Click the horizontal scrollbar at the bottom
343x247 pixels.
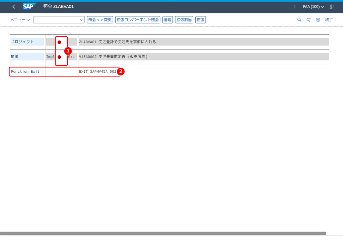163,233
